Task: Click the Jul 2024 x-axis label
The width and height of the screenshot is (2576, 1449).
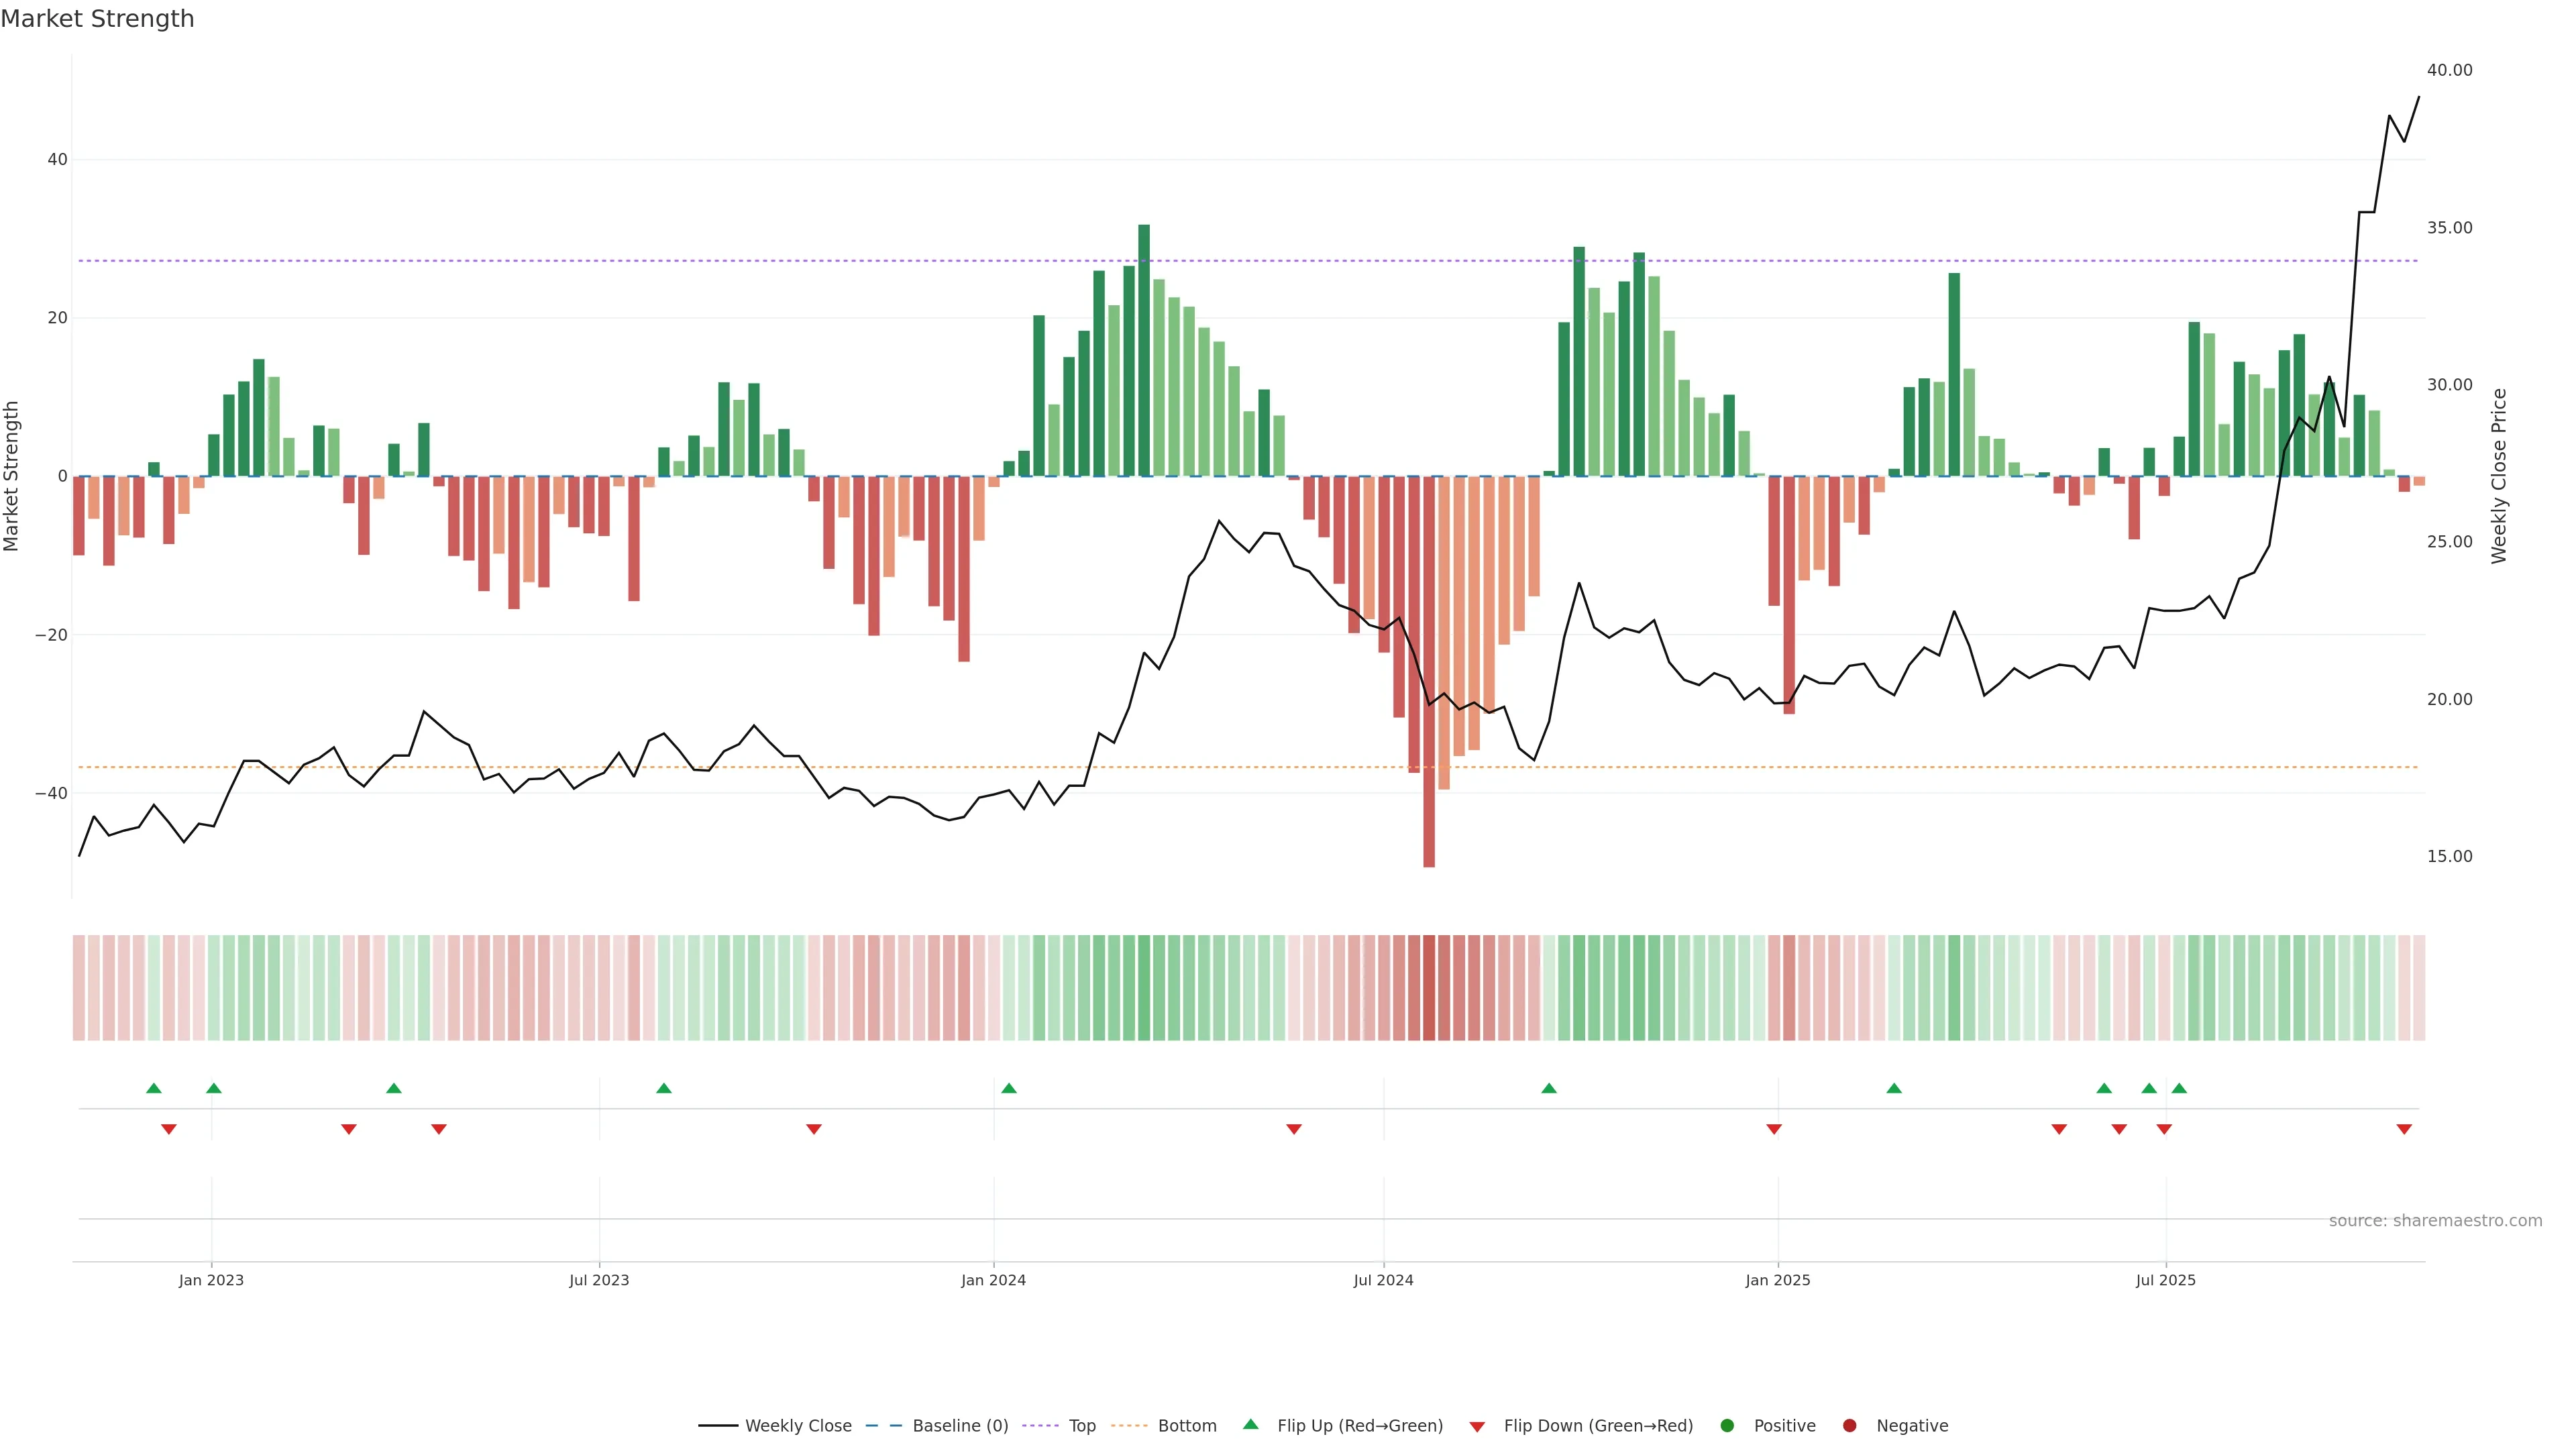Action: pos(1383,1280)
